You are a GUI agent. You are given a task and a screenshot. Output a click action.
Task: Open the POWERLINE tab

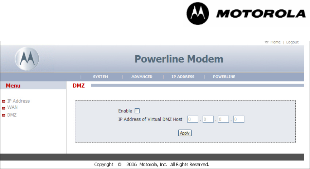pos(224,77)
